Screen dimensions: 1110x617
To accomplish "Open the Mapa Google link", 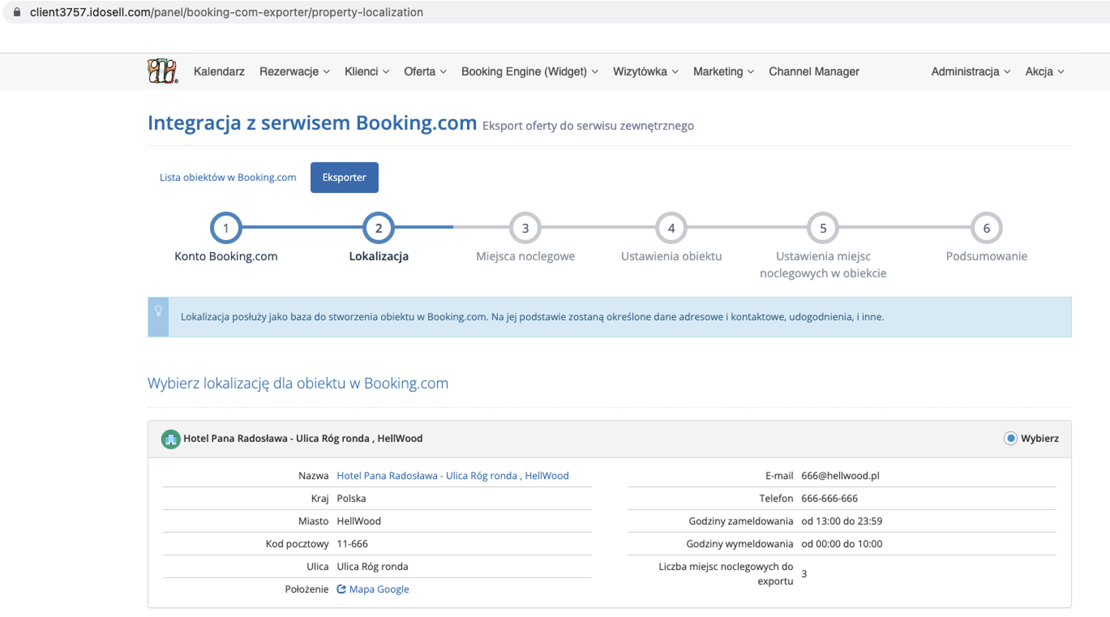I will (x=379, y=589).
